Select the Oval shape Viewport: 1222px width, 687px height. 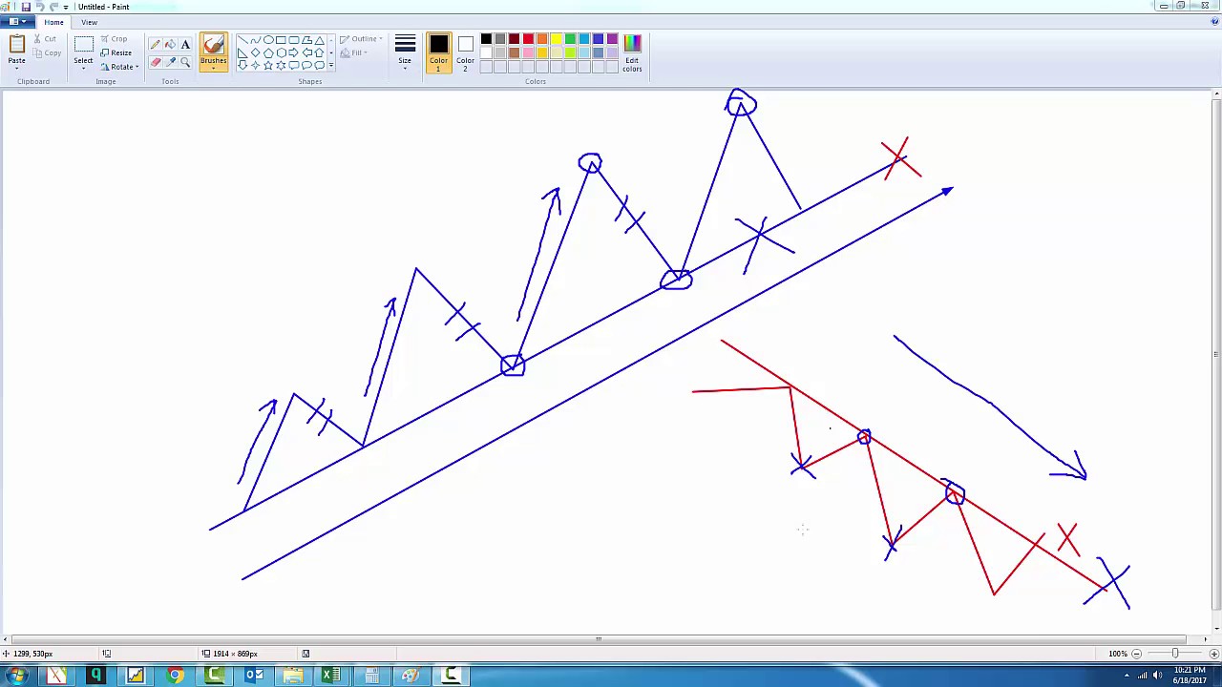pos(268,41)
